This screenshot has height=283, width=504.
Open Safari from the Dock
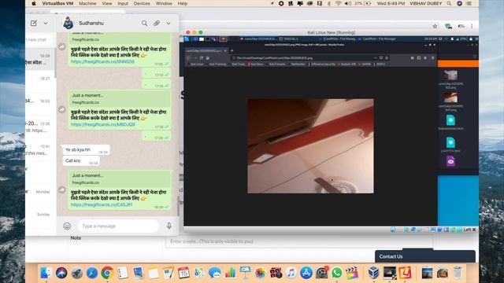click(92, 273)
